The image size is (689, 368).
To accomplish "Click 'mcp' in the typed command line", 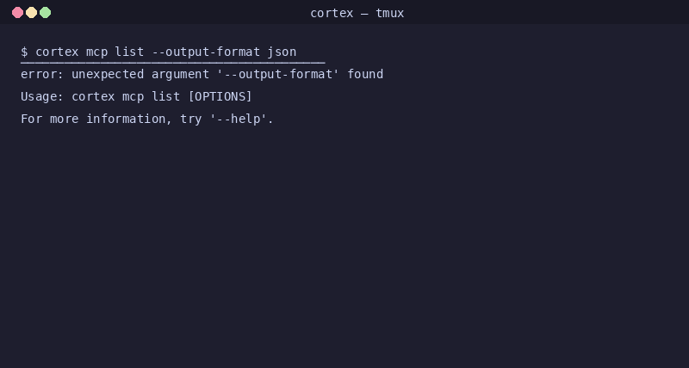I will tap(96, 52).
